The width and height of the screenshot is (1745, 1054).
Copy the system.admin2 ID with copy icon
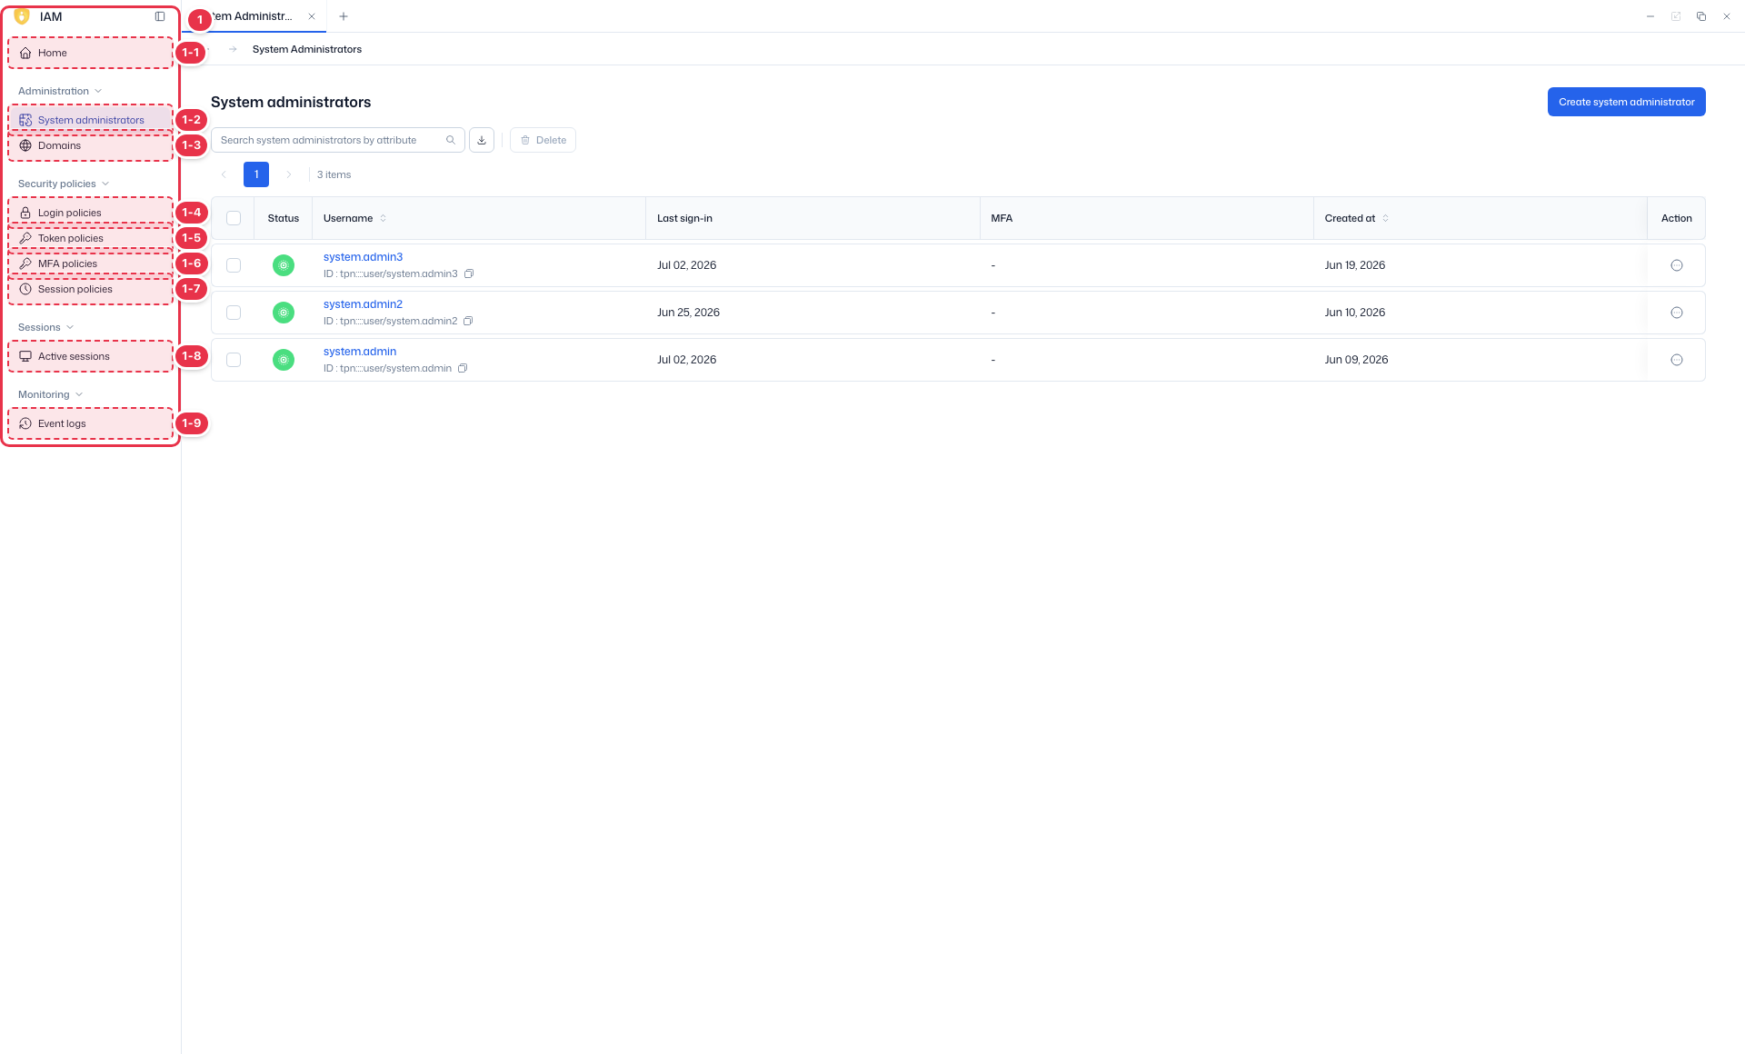[468, 322]
